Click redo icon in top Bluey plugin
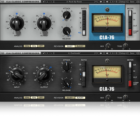Screen dimensions: 140x120 51,2
